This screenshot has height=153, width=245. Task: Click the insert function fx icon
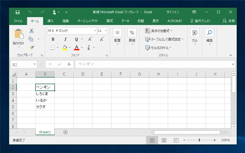(x=69, y=64)
